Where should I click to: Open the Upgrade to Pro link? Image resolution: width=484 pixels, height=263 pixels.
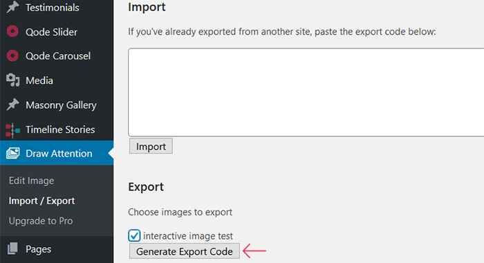pyautogui.click(x=41, y=221)
